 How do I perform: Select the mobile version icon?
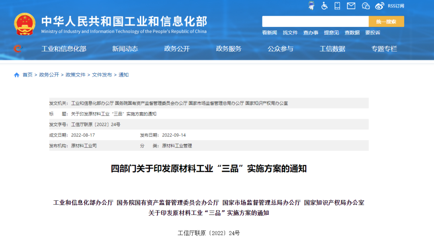(338, 6)
